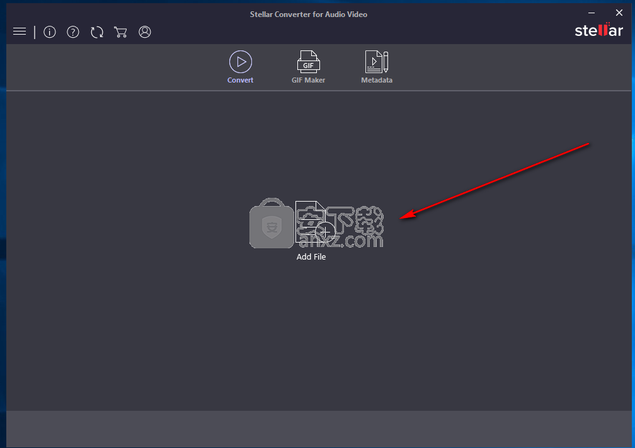Switch to the GIF Maker tab label

(x=308, y=80)
